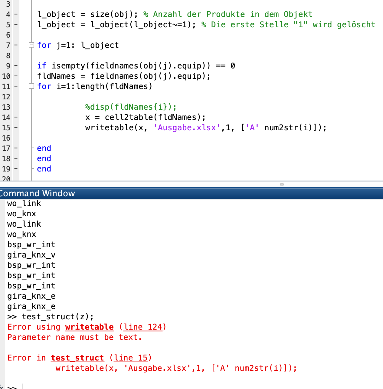This screenshot has height=389, width=383.
Task: Grab the divider handle above Command Window
Action: click(x=282, y=185)
